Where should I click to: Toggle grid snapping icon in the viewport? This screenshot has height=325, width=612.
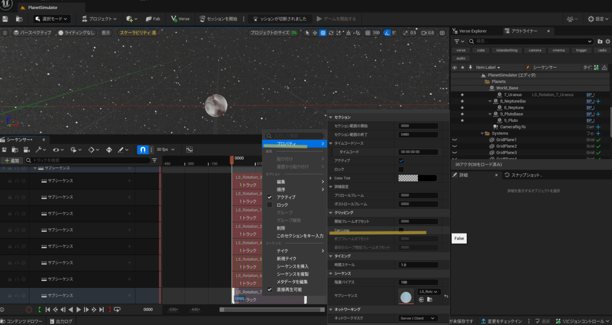click(368, 33)
